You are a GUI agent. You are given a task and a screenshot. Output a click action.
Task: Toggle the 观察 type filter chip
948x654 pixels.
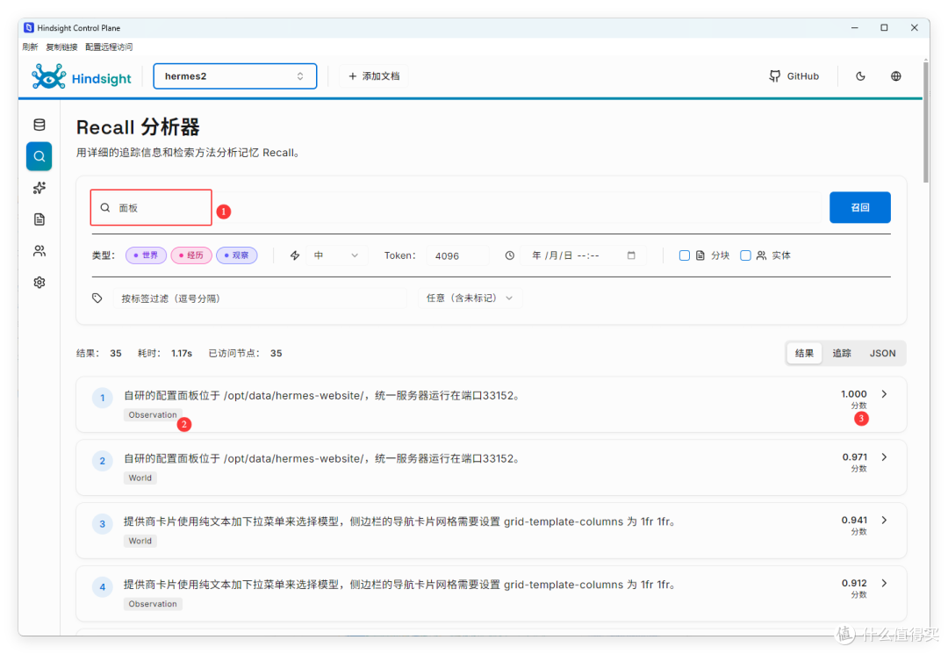click(x=237, y=255)
